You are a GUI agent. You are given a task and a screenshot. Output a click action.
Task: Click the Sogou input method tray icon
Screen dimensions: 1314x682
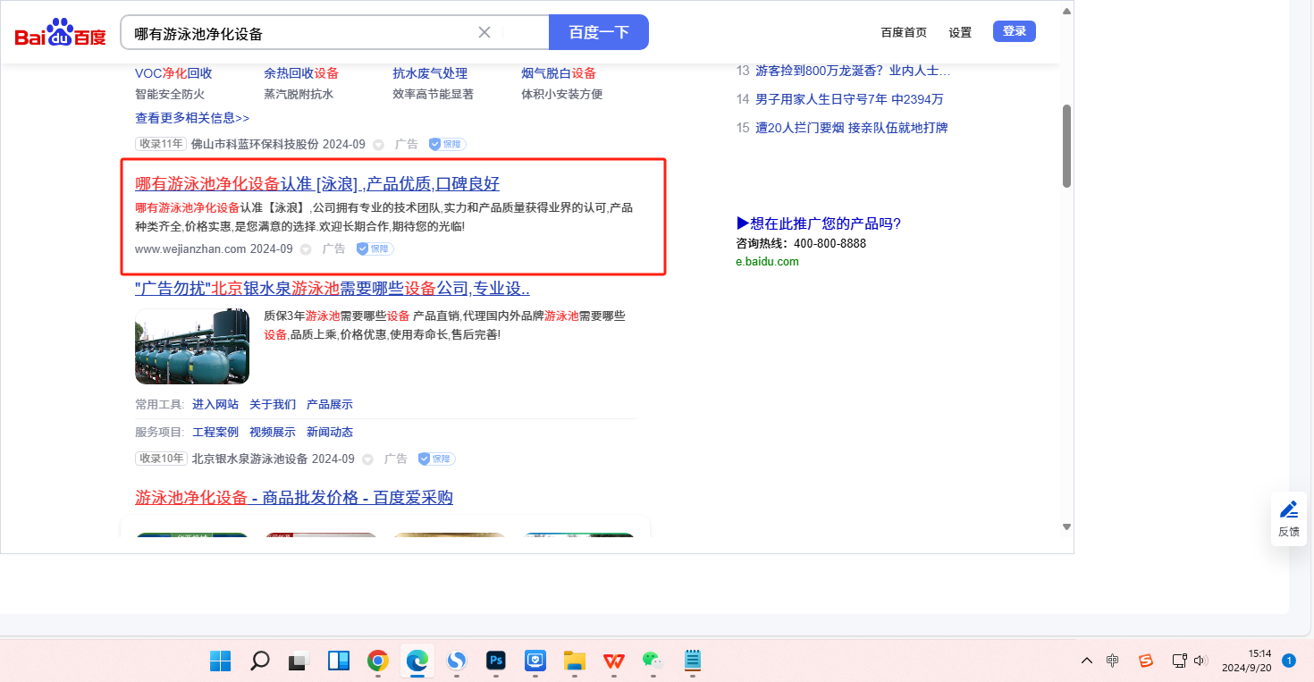[x=1145, y=661]
